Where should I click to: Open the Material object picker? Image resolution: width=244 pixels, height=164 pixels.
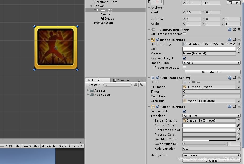tap(239, 53)
